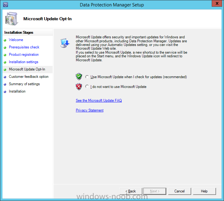
Task: Click the I do not want to use label
Action: coord(118,87)
